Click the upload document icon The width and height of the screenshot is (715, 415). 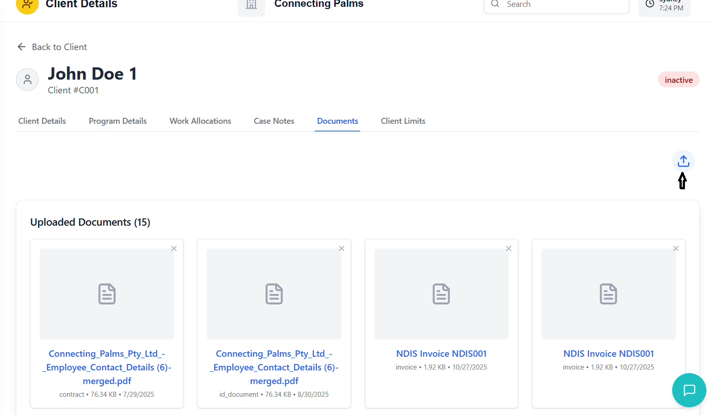[683, 161]
